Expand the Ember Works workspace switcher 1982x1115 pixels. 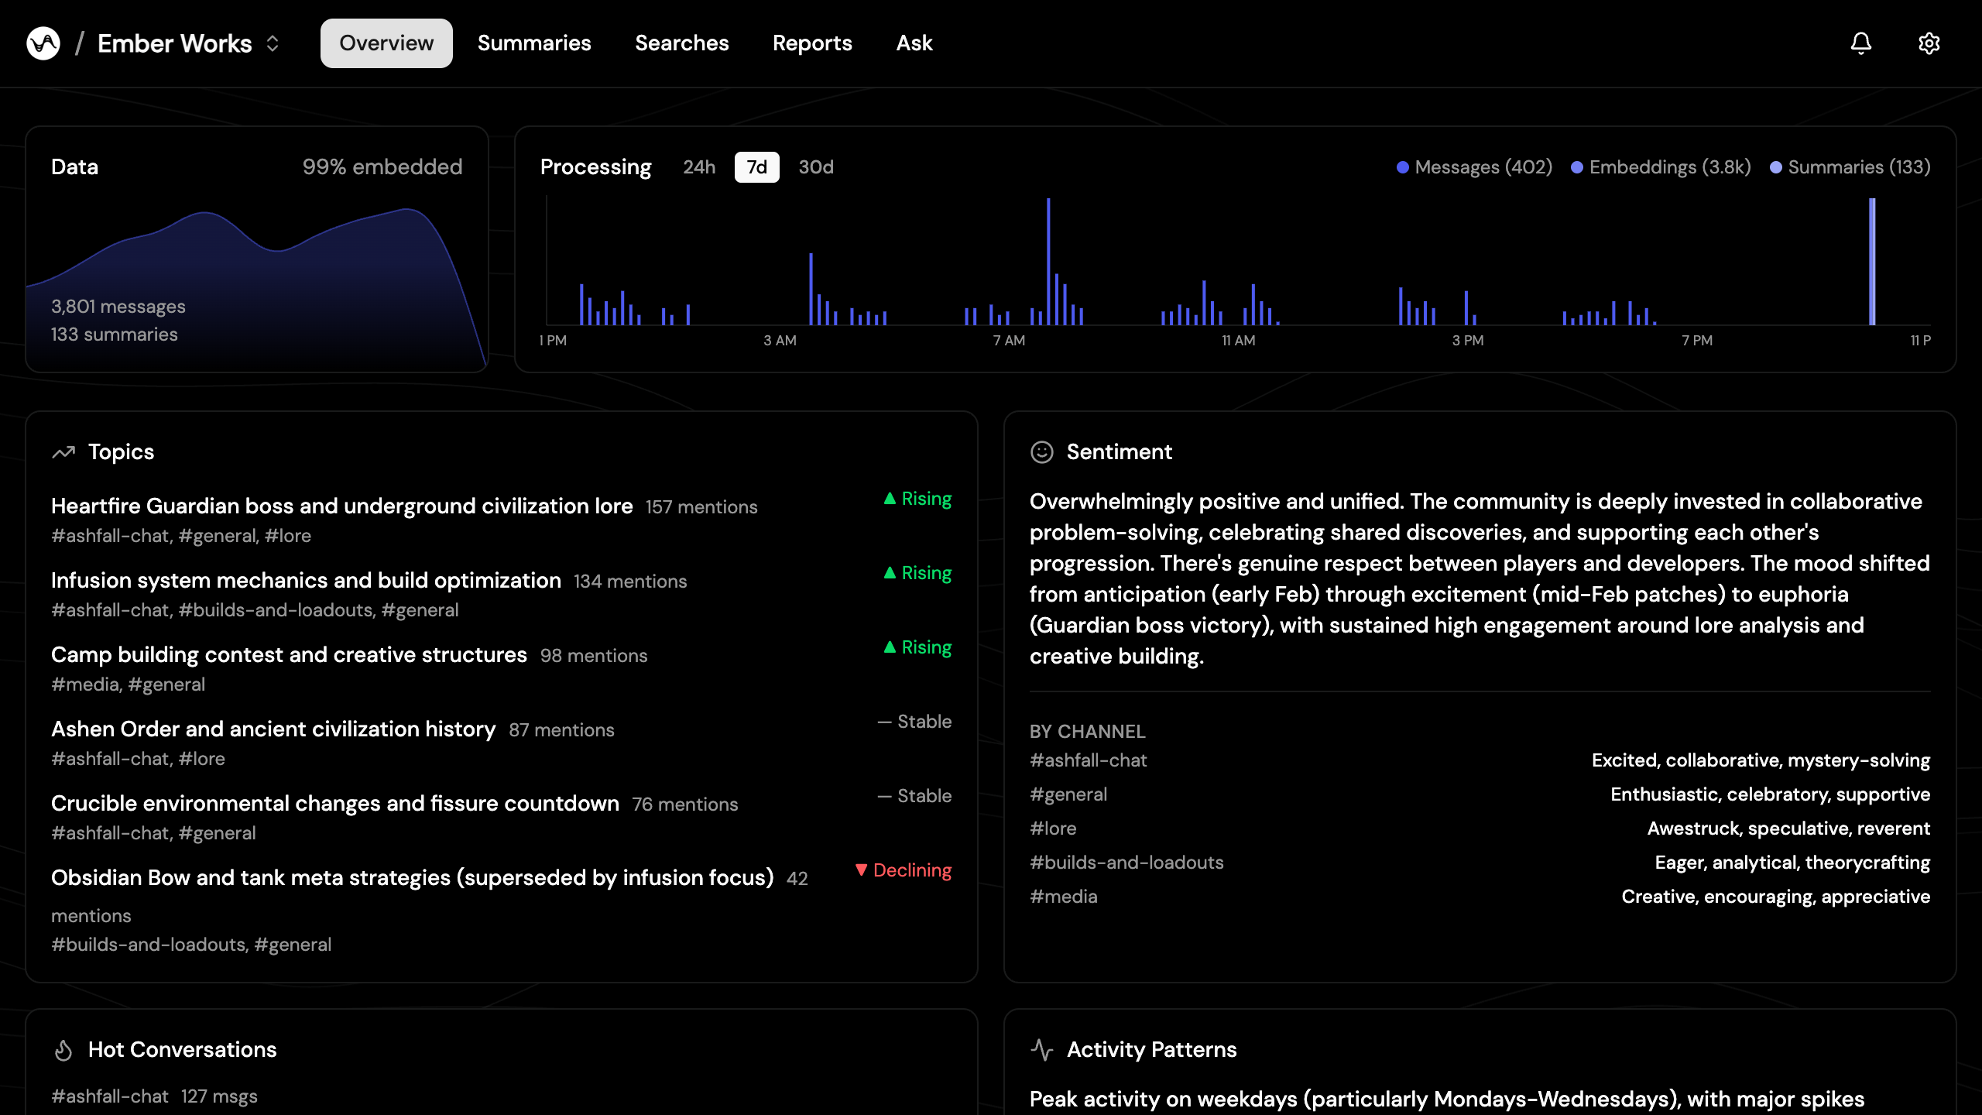pos(272,43)
